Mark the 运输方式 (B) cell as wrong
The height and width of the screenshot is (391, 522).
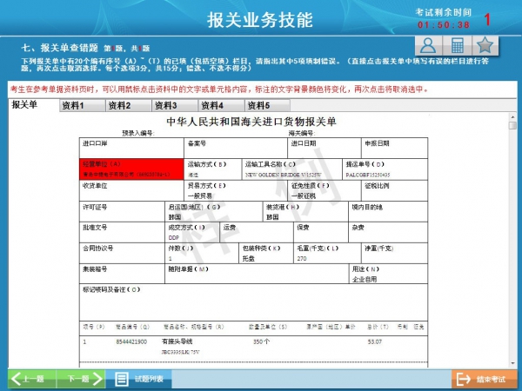click(x=213, y=169)
